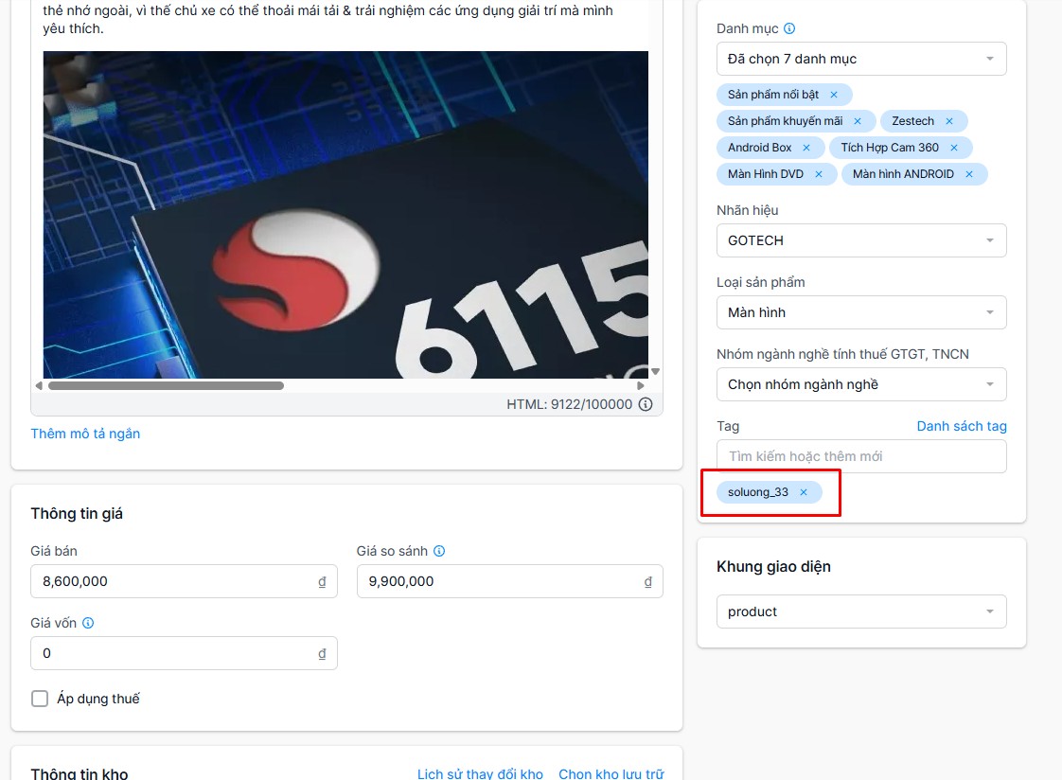Remove the Sản phẩm khuyến mãi category chip

tap(858, 121)
